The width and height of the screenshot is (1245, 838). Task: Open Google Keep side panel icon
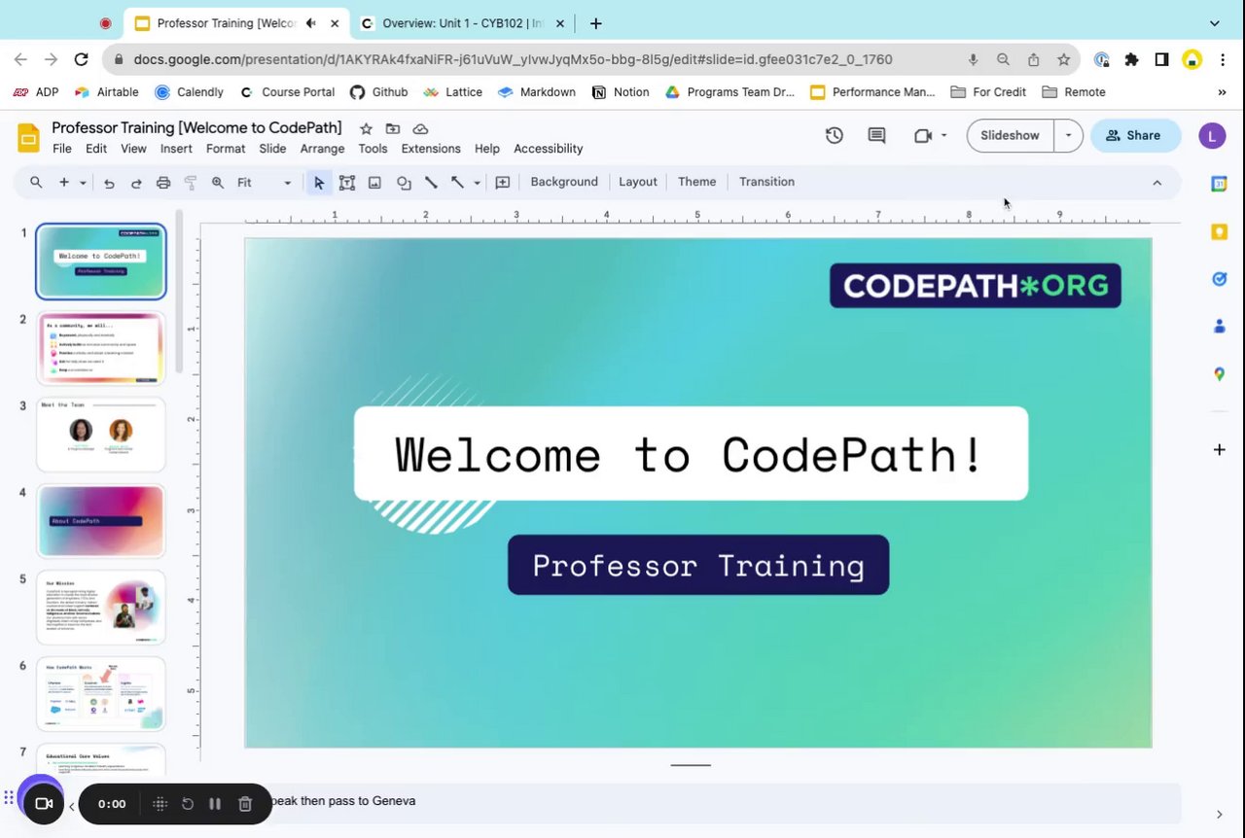[x=1219, y=231]
